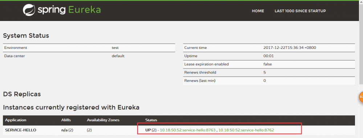Open LAST 1000 SINCE STARTUP page

click(x=300, y=11)
